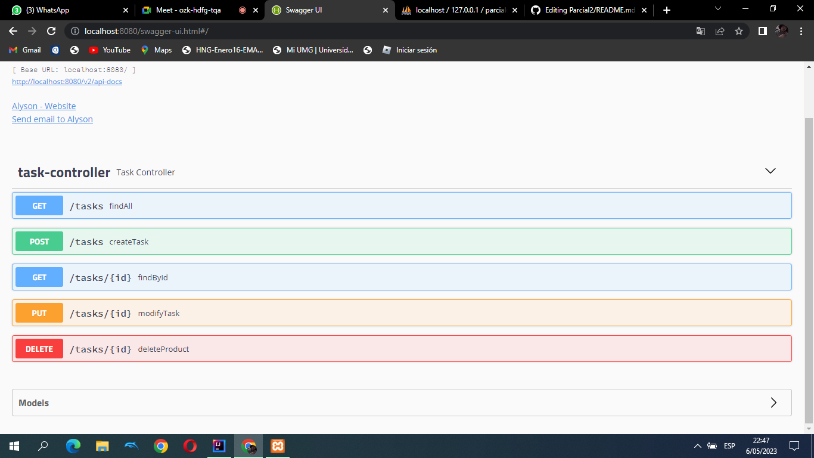
Task: Expand the GET /tasks findAll operation
Action: [402, 206]
